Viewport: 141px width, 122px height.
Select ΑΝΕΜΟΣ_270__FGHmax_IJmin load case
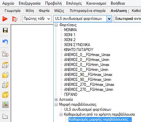[x=89, y=90]
